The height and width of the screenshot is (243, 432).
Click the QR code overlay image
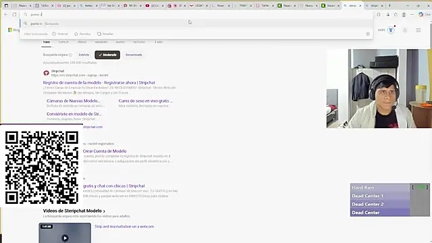[42, 167]
